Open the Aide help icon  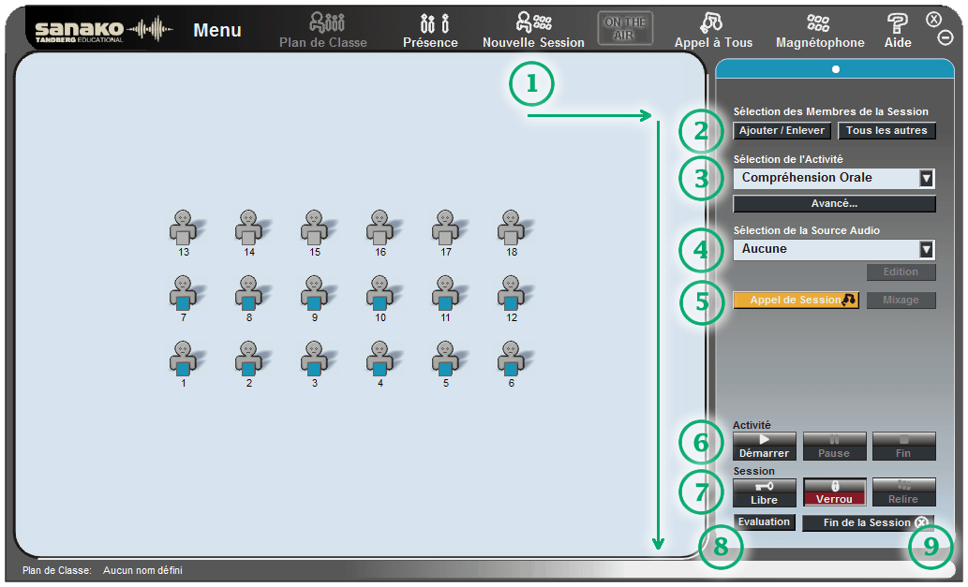[x=897, y=30]
